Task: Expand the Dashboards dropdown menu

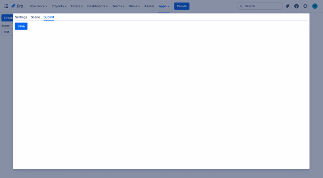Action: click(97, 6)
